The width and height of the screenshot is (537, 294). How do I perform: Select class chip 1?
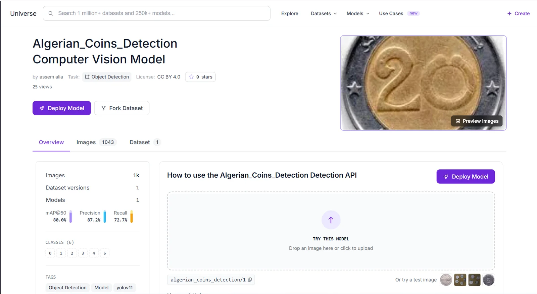(61, 253)
